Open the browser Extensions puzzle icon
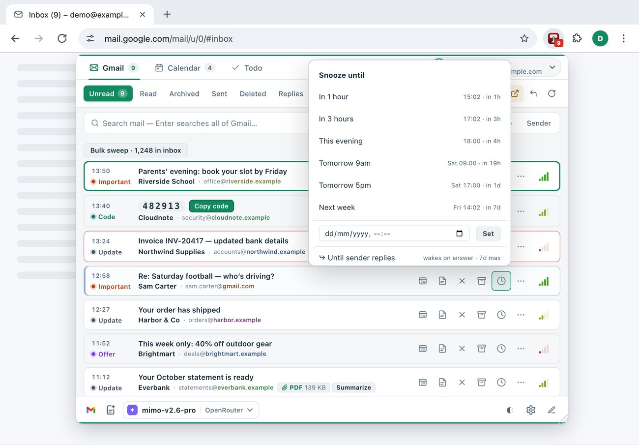Viewport: 639px width, 445px height. click(x=577, y=38)
